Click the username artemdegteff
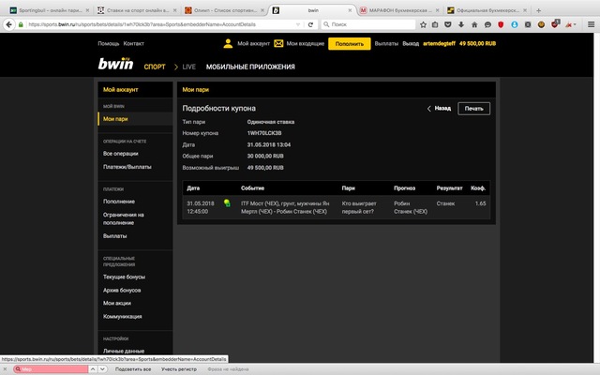 pyautogui.click(x=439, y=44)
